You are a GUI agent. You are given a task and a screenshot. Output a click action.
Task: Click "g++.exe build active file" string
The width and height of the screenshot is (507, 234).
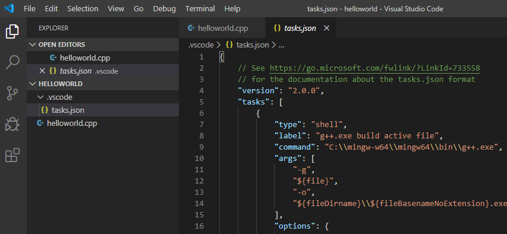[377, 136]
